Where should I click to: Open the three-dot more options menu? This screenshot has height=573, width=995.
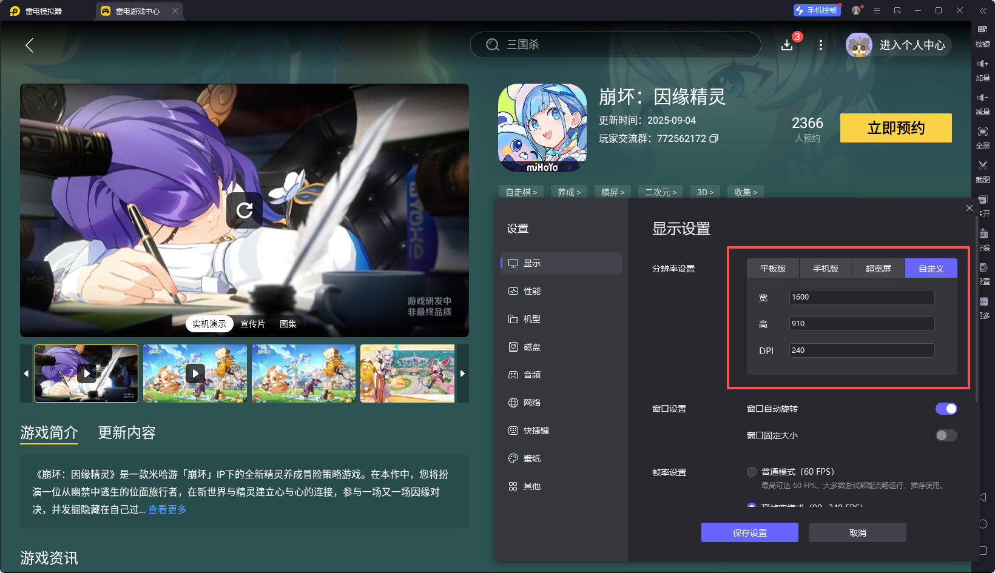pyautogui.click(x=821, y=45)
